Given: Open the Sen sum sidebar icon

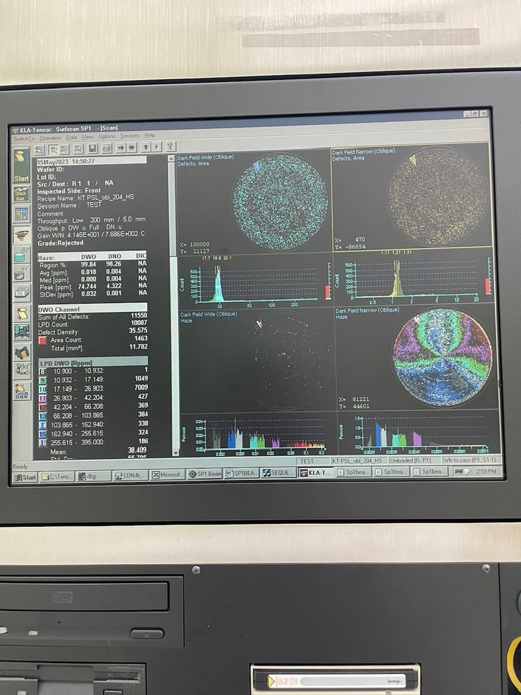Looking at the screenshot, I should tap(21, 391).
